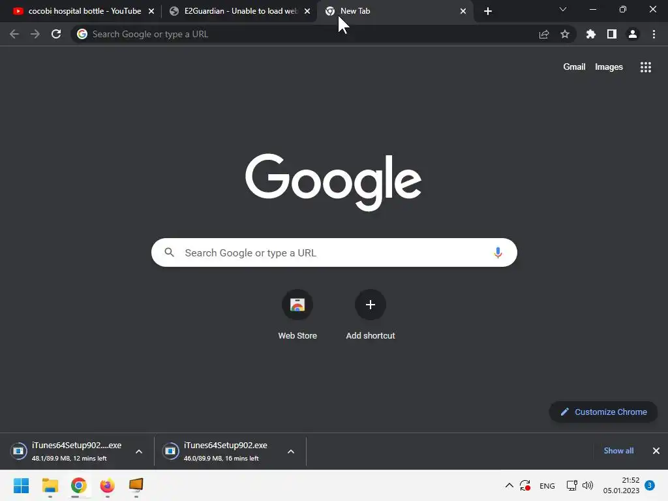
Task: Click the sync status tray icon
Action: [x=525, y=485]
